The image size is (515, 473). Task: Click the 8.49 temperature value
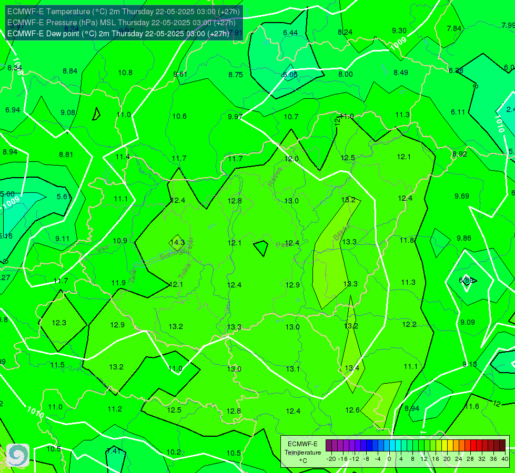[x=401, y=73]
